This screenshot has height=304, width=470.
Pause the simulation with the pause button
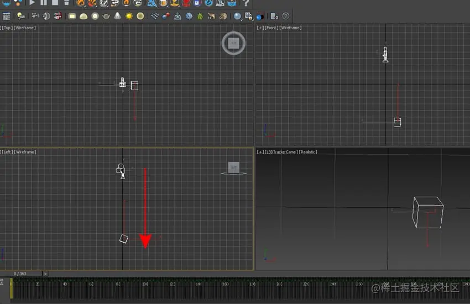[44, 3]
